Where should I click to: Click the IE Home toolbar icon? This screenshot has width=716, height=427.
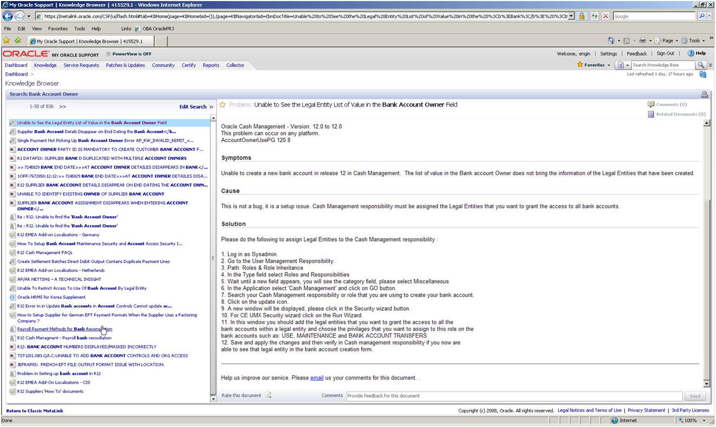[612, 41]
